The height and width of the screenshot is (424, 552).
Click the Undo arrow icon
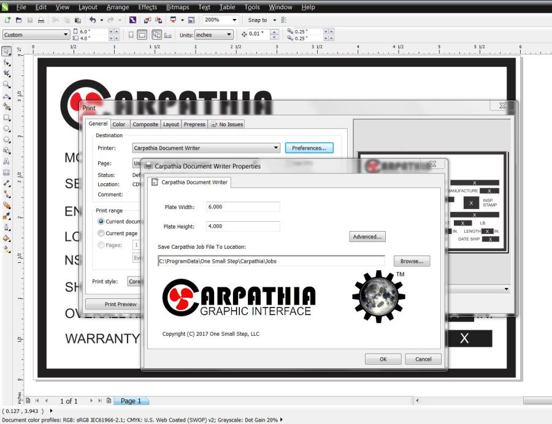pyautogui.click(x=93, y=20)
